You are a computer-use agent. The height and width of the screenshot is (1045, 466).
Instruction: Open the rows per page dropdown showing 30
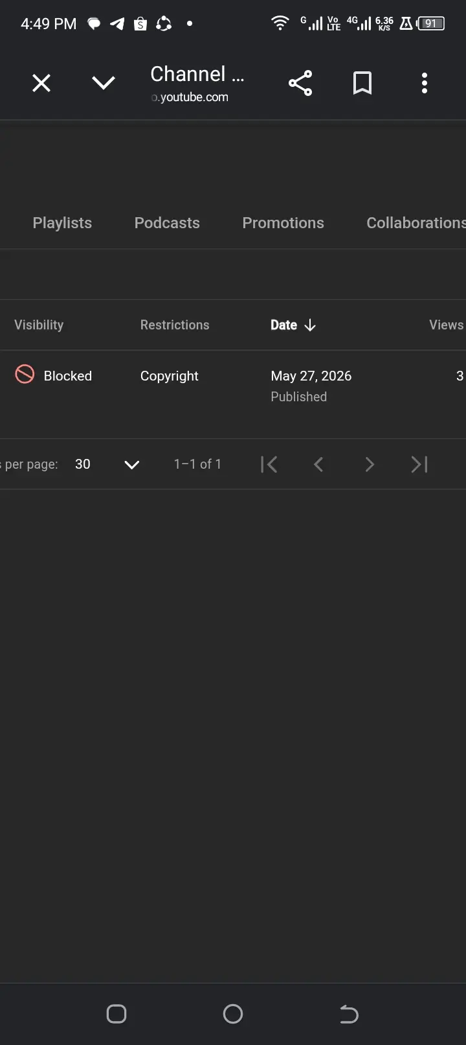coord(107,464)
